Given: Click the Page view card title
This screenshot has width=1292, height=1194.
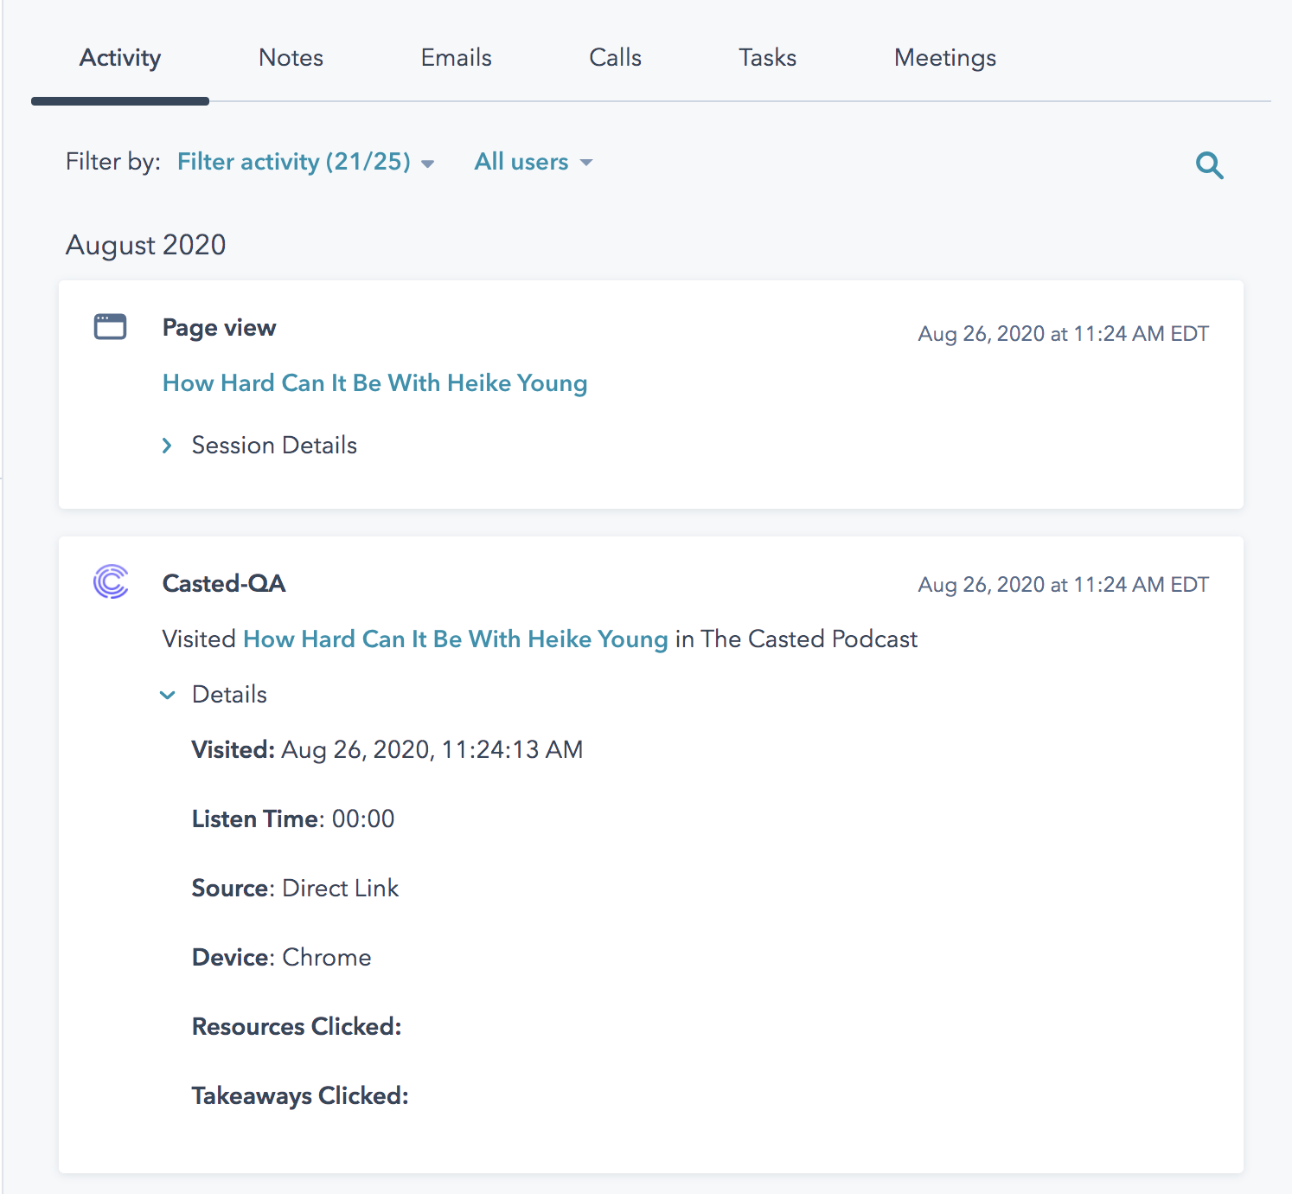Looking at the screenshot, I should click(219, 327).
